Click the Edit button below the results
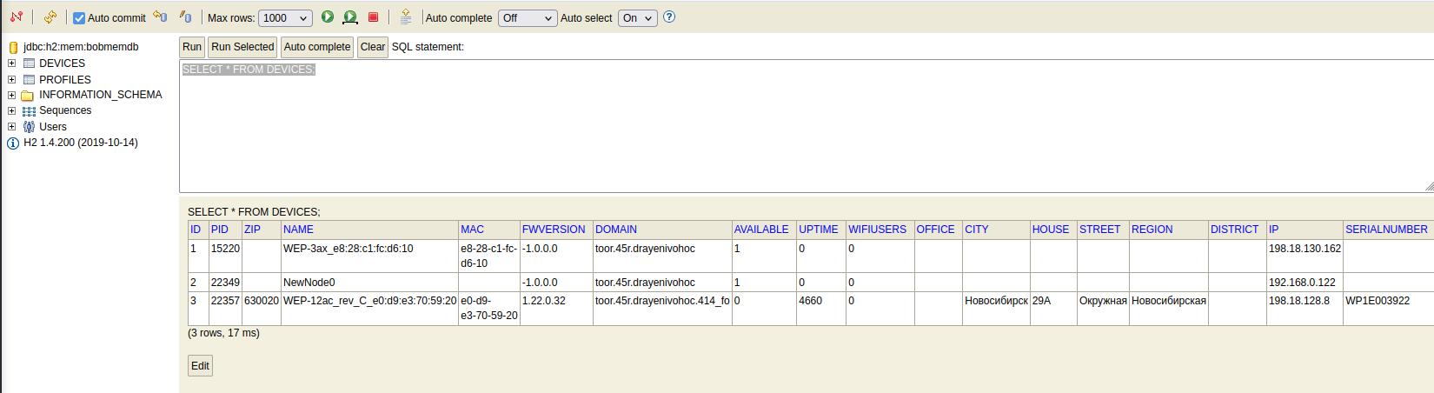This screenshot has width=1434, height=393. (200, 366)
